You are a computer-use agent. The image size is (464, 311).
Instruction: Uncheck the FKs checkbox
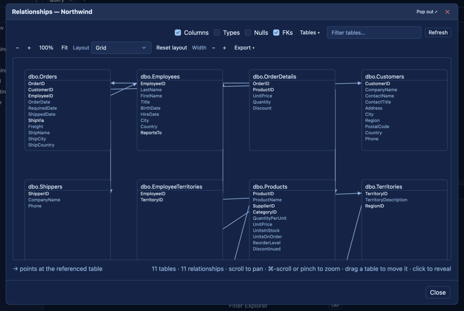[x=276, y=32]
